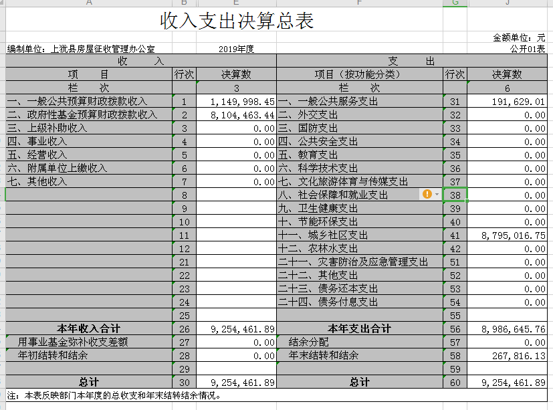Click header 项目（按功能分类）

click(x=360, y=74)
